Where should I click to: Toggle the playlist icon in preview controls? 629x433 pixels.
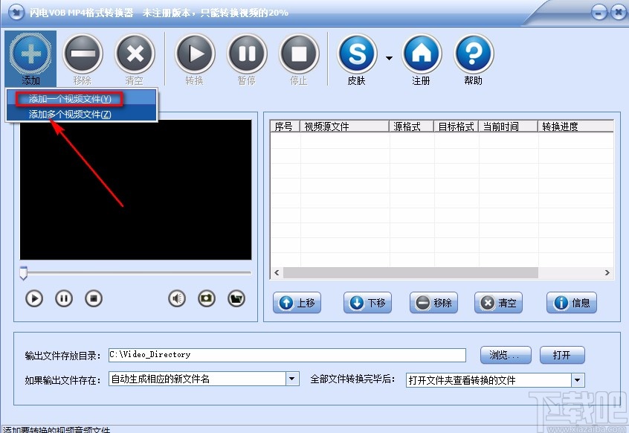pyautogui.click(x=236, y=298)
